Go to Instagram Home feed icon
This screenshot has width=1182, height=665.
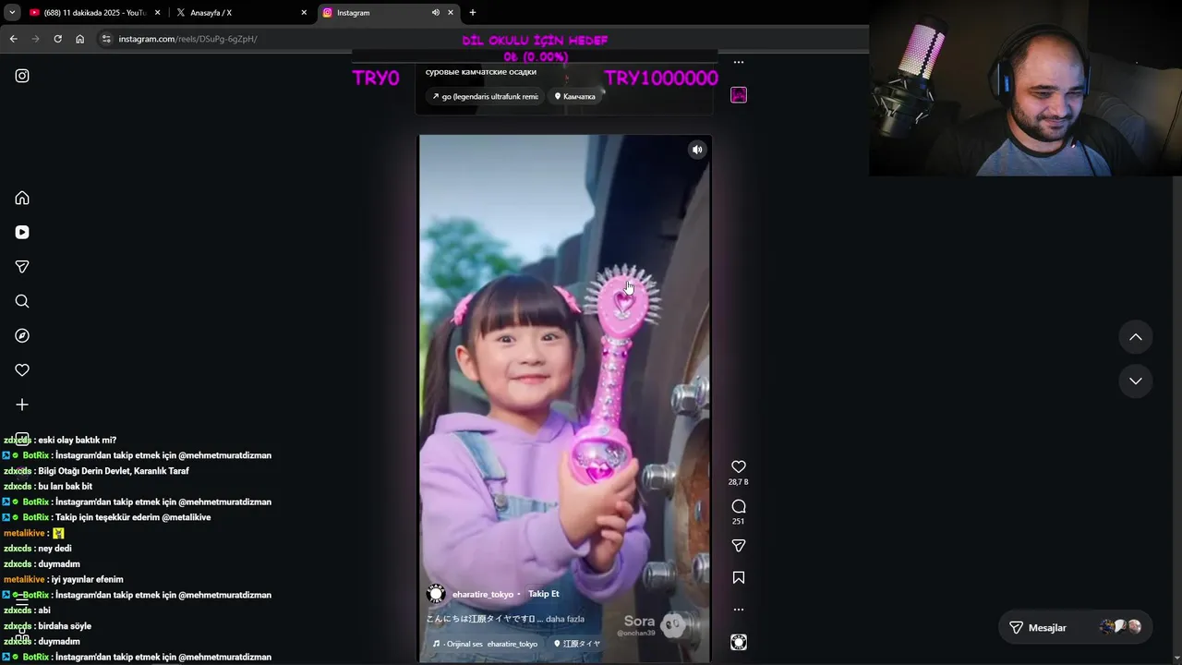tap(22, 198)
